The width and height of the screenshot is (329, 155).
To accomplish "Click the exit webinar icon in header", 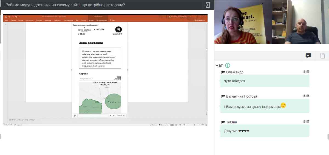I will click(207, 5).
